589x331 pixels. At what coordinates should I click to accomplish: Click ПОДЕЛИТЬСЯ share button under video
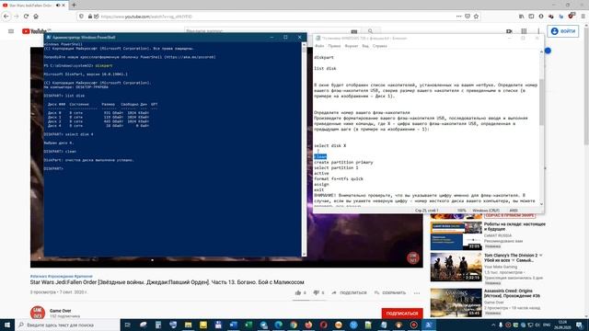[x=349, y=292]
